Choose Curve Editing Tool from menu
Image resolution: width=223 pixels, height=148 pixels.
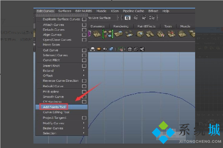pos(56,112)
